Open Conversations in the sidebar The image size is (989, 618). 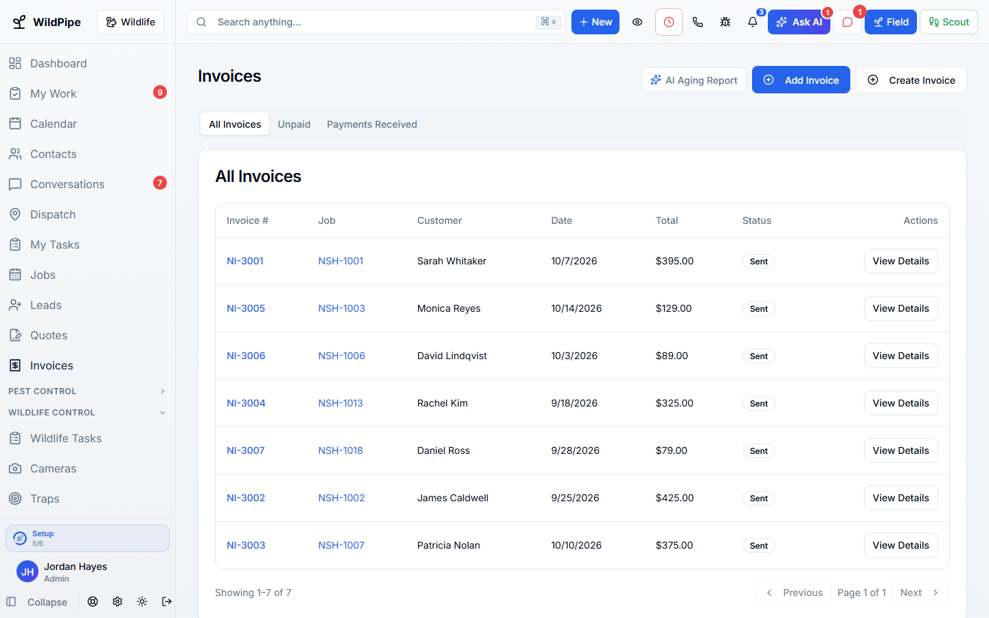88,184
